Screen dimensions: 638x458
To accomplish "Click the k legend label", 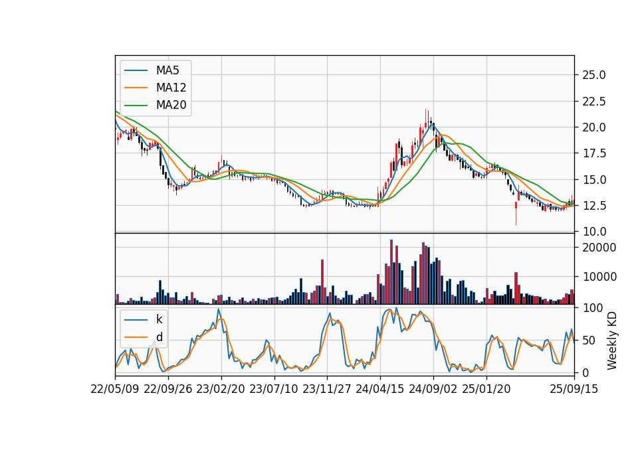I will [x=159, y=319].
